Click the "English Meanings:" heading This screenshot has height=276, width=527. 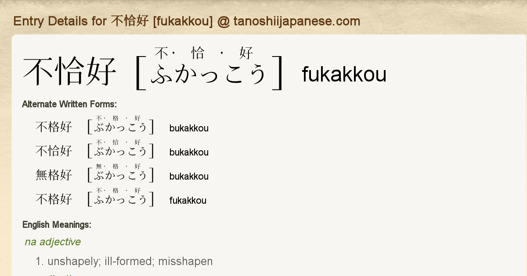click(57, 225)
